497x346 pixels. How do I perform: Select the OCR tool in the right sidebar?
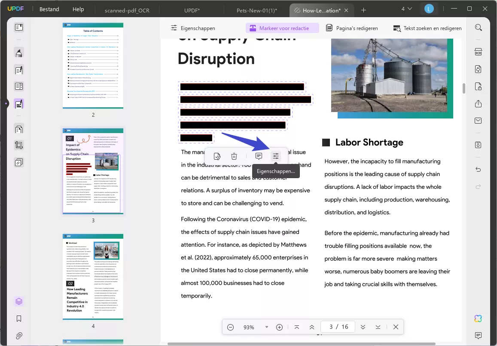478,52
